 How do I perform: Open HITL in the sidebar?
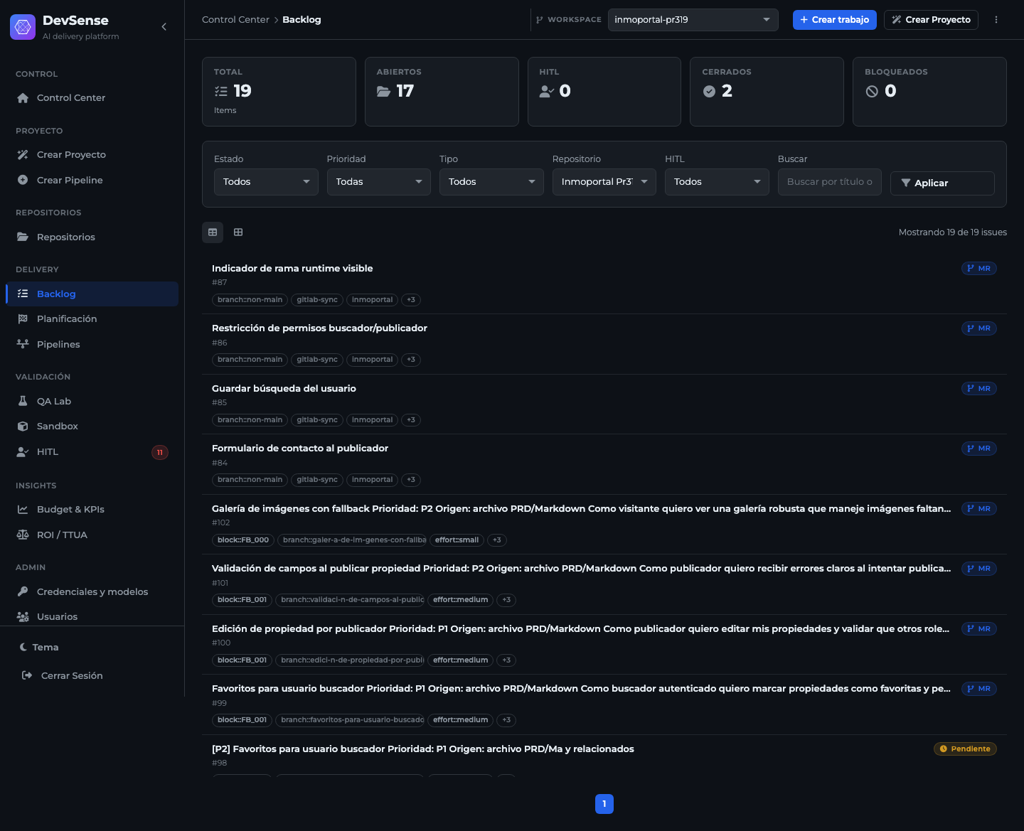[92, 452]
